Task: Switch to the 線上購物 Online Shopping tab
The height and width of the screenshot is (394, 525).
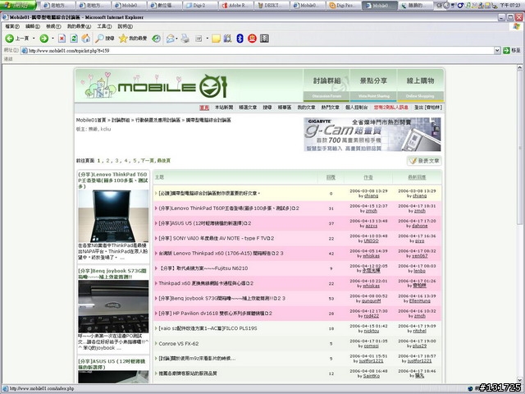Action: tap(420, 85)
